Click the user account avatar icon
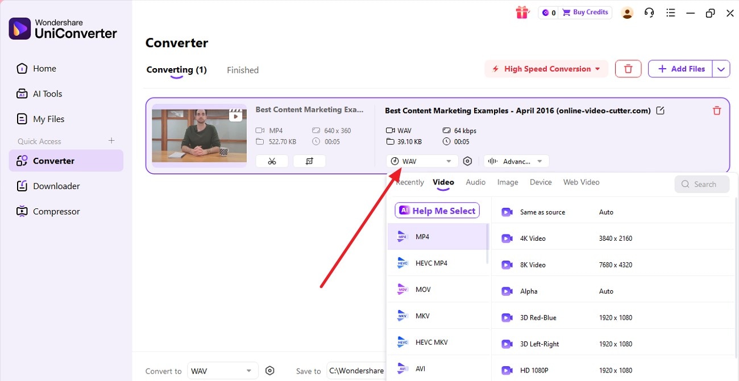739x381 pixels. click(627, 12)
